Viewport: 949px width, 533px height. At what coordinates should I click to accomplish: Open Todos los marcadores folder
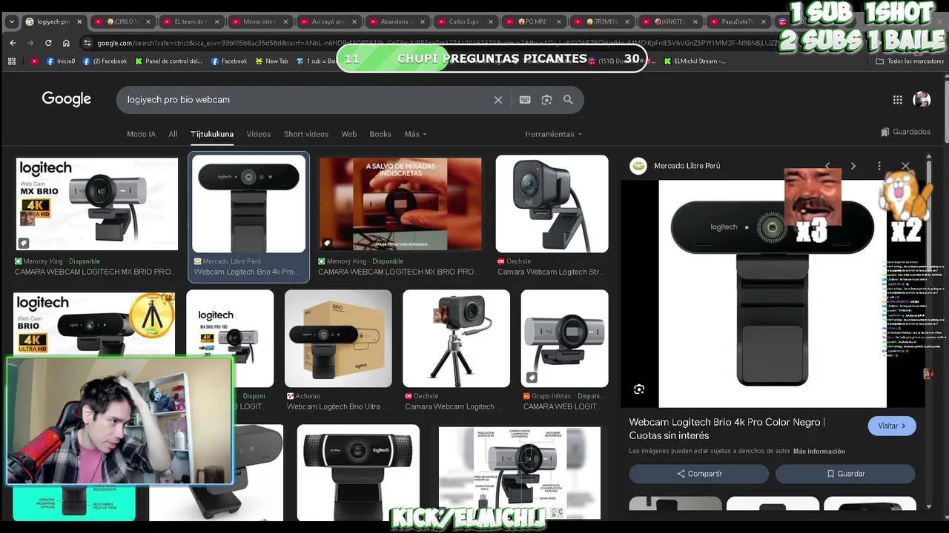click(x=910, y=61)
